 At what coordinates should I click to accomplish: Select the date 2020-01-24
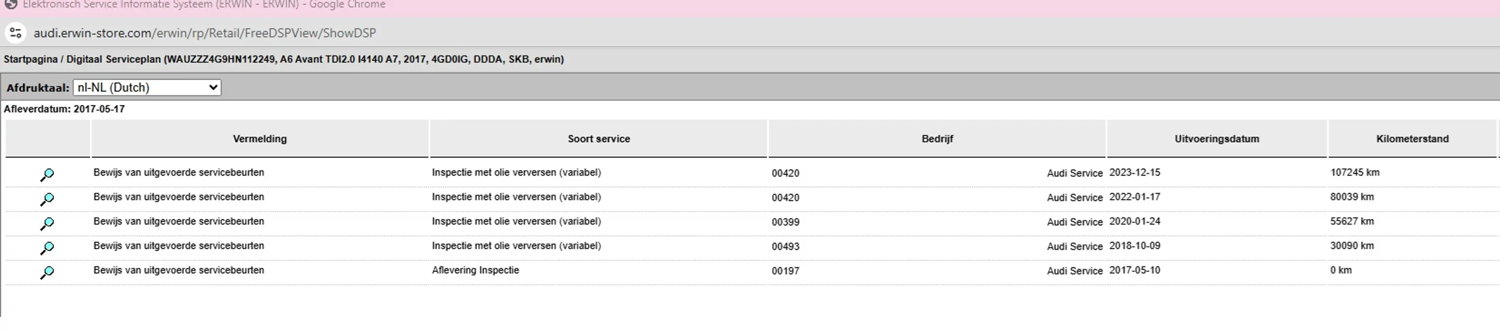pos(1135,221)
